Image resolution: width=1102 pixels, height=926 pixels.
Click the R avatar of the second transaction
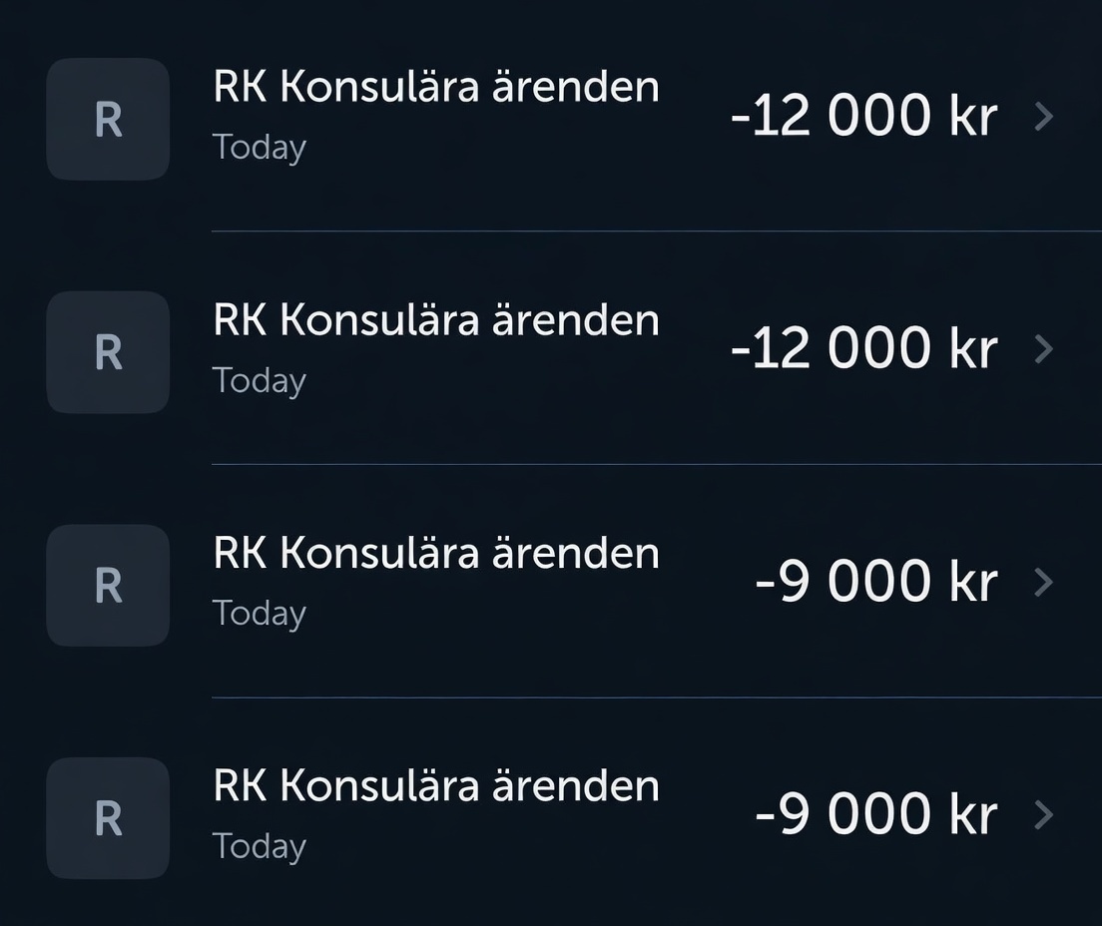(x=108, y=352)
